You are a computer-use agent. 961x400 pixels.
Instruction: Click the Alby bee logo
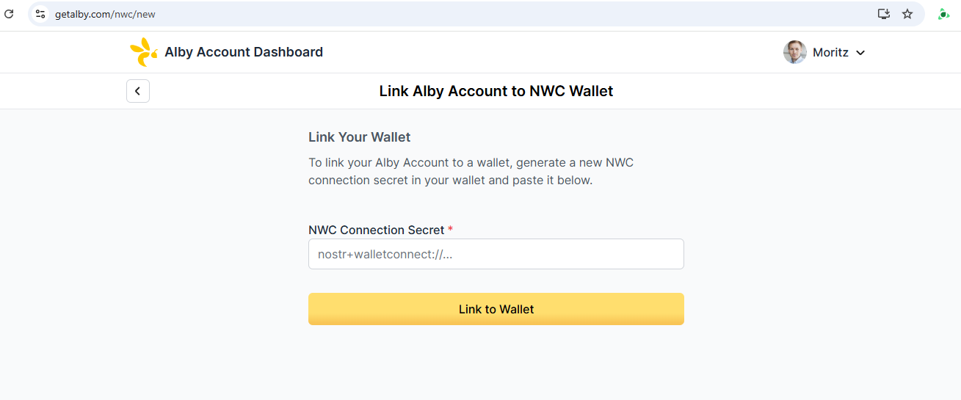pyautogui.click(x=143, y=52)
